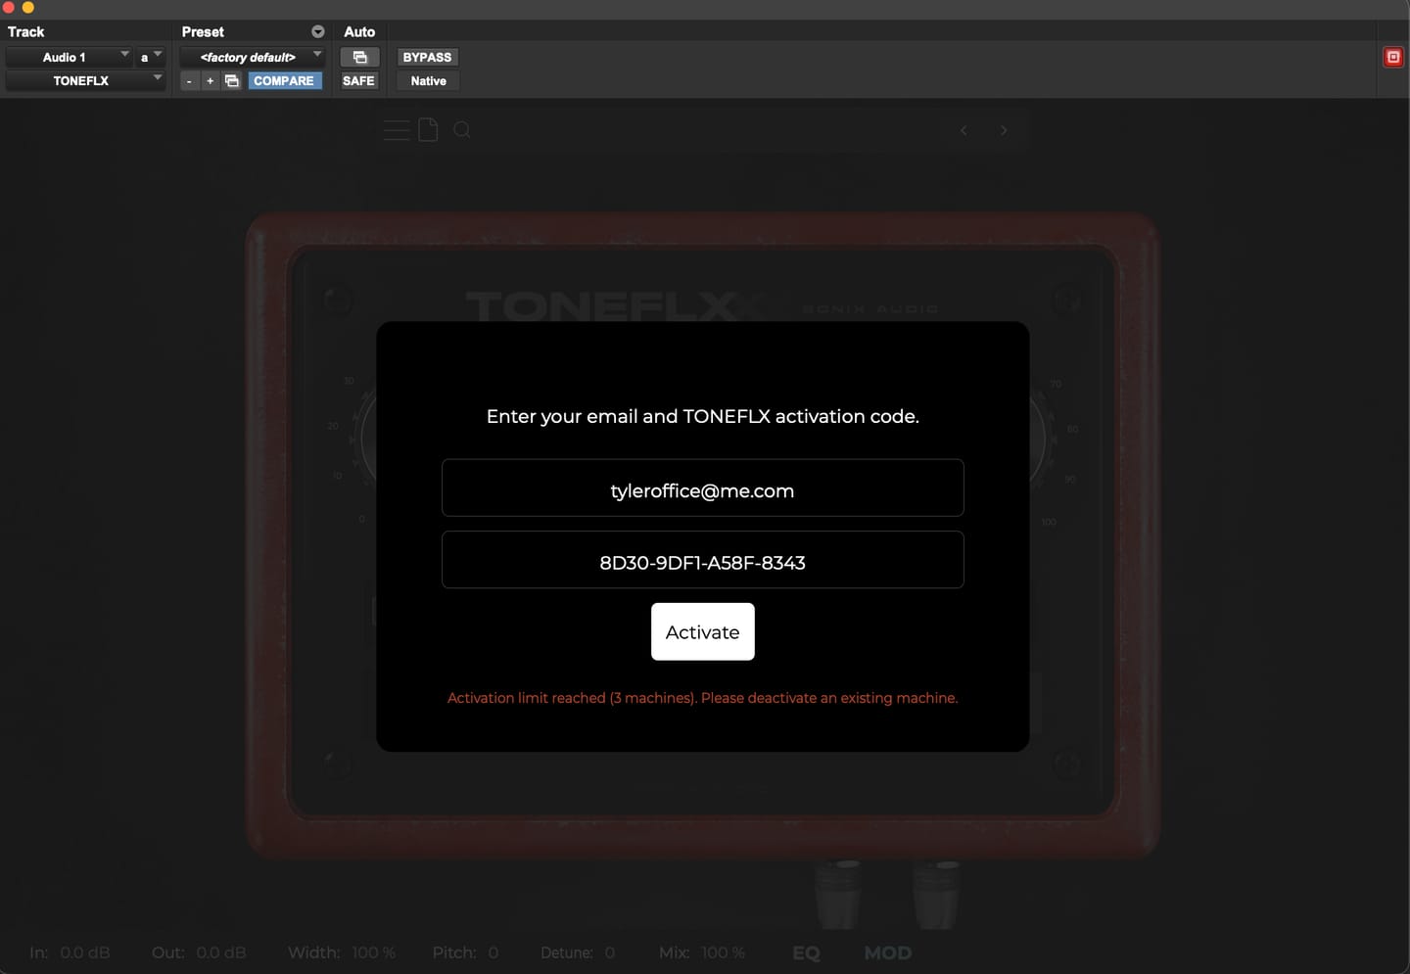
Task: Open the TONEFLX hamburger menu icon
Action: click(x=397, y=130)
